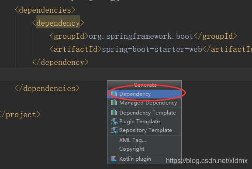Click the closing dependency tag
The image size is (252, 169).
(60, 62)
